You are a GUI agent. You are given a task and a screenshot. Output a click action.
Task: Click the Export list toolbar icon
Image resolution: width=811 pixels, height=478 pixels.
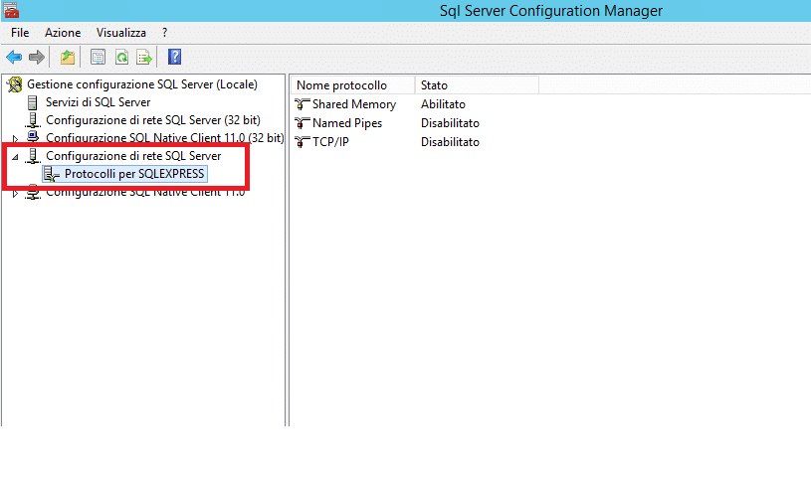point(144,57)
